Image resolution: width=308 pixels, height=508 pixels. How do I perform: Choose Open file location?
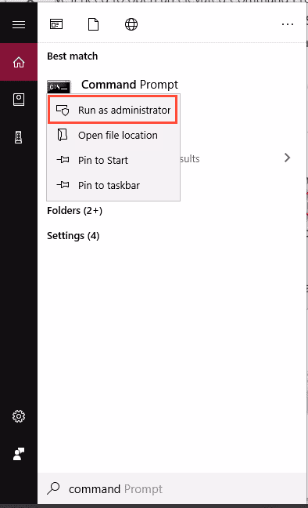pyautogui.click(x=113, y=135)
